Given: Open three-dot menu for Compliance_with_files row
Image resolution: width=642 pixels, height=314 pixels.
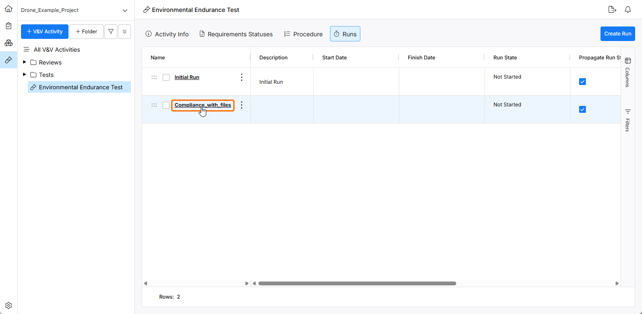Looking at the screenshot, I should click(x=241, y=105).
